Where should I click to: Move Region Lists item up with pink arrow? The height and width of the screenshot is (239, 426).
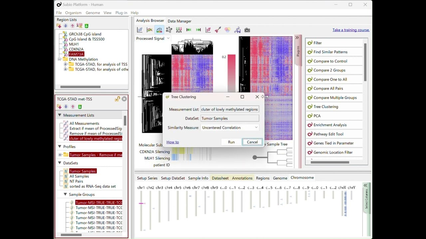[x=72, y=26]
